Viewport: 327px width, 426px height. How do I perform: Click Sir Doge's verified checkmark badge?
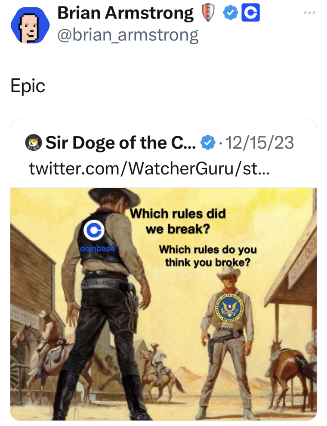tap(207, 143)
